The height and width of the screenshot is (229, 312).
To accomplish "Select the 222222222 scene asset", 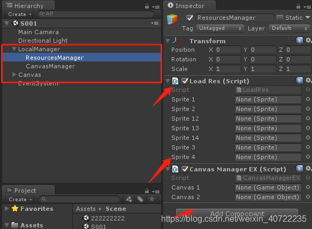I will point(108,218).
